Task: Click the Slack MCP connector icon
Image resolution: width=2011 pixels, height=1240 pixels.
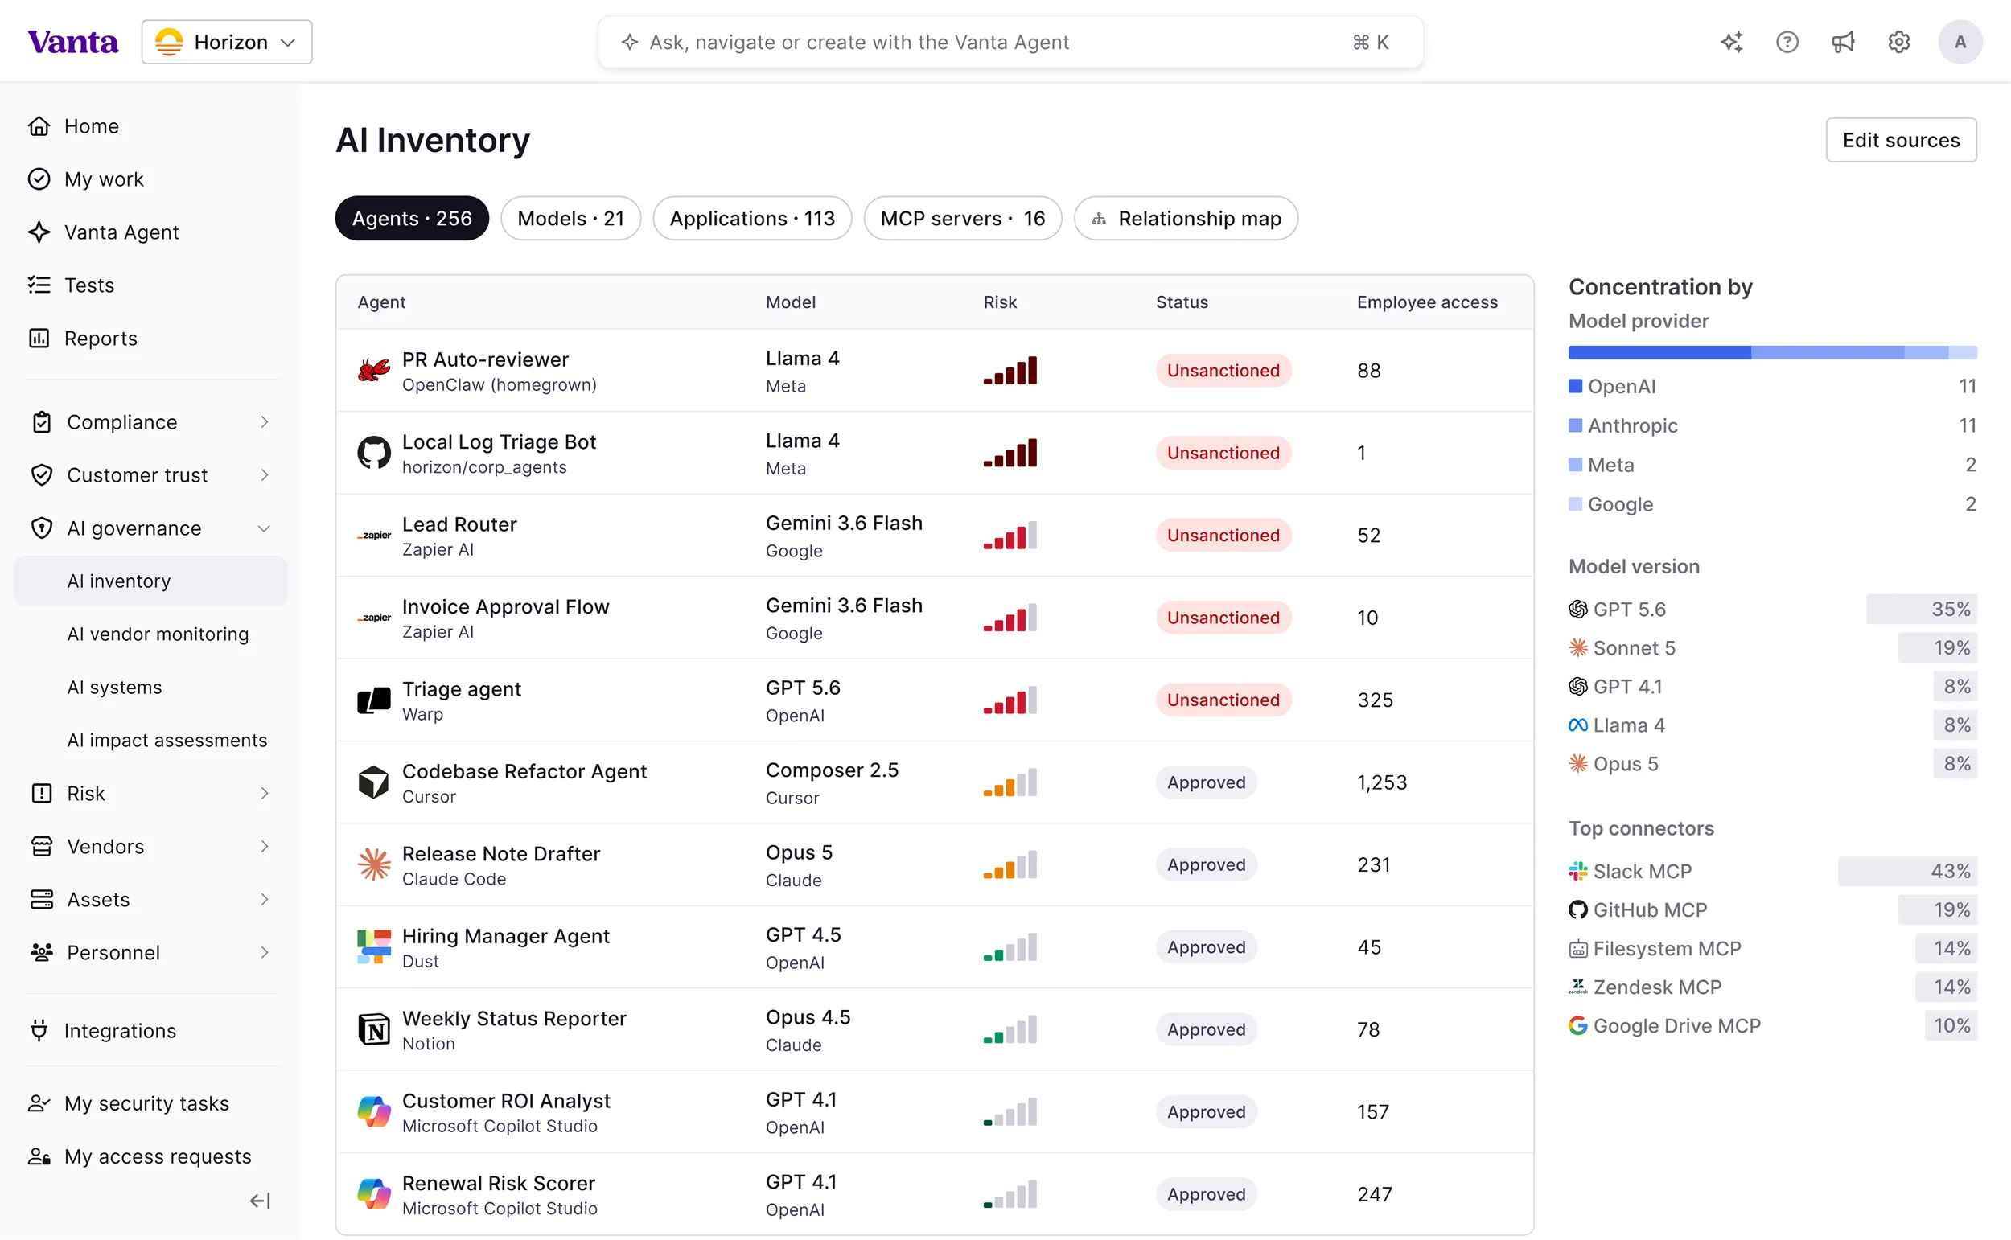Action: coord(1577,871)
